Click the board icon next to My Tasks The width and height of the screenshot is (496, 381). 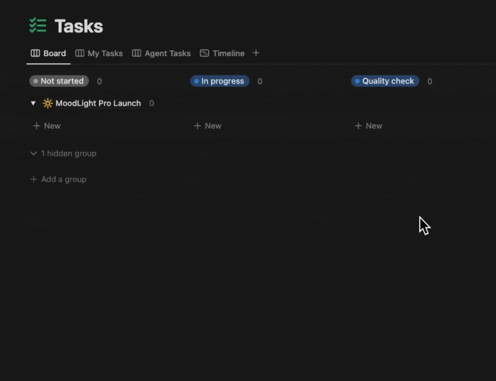pos(80,53)
